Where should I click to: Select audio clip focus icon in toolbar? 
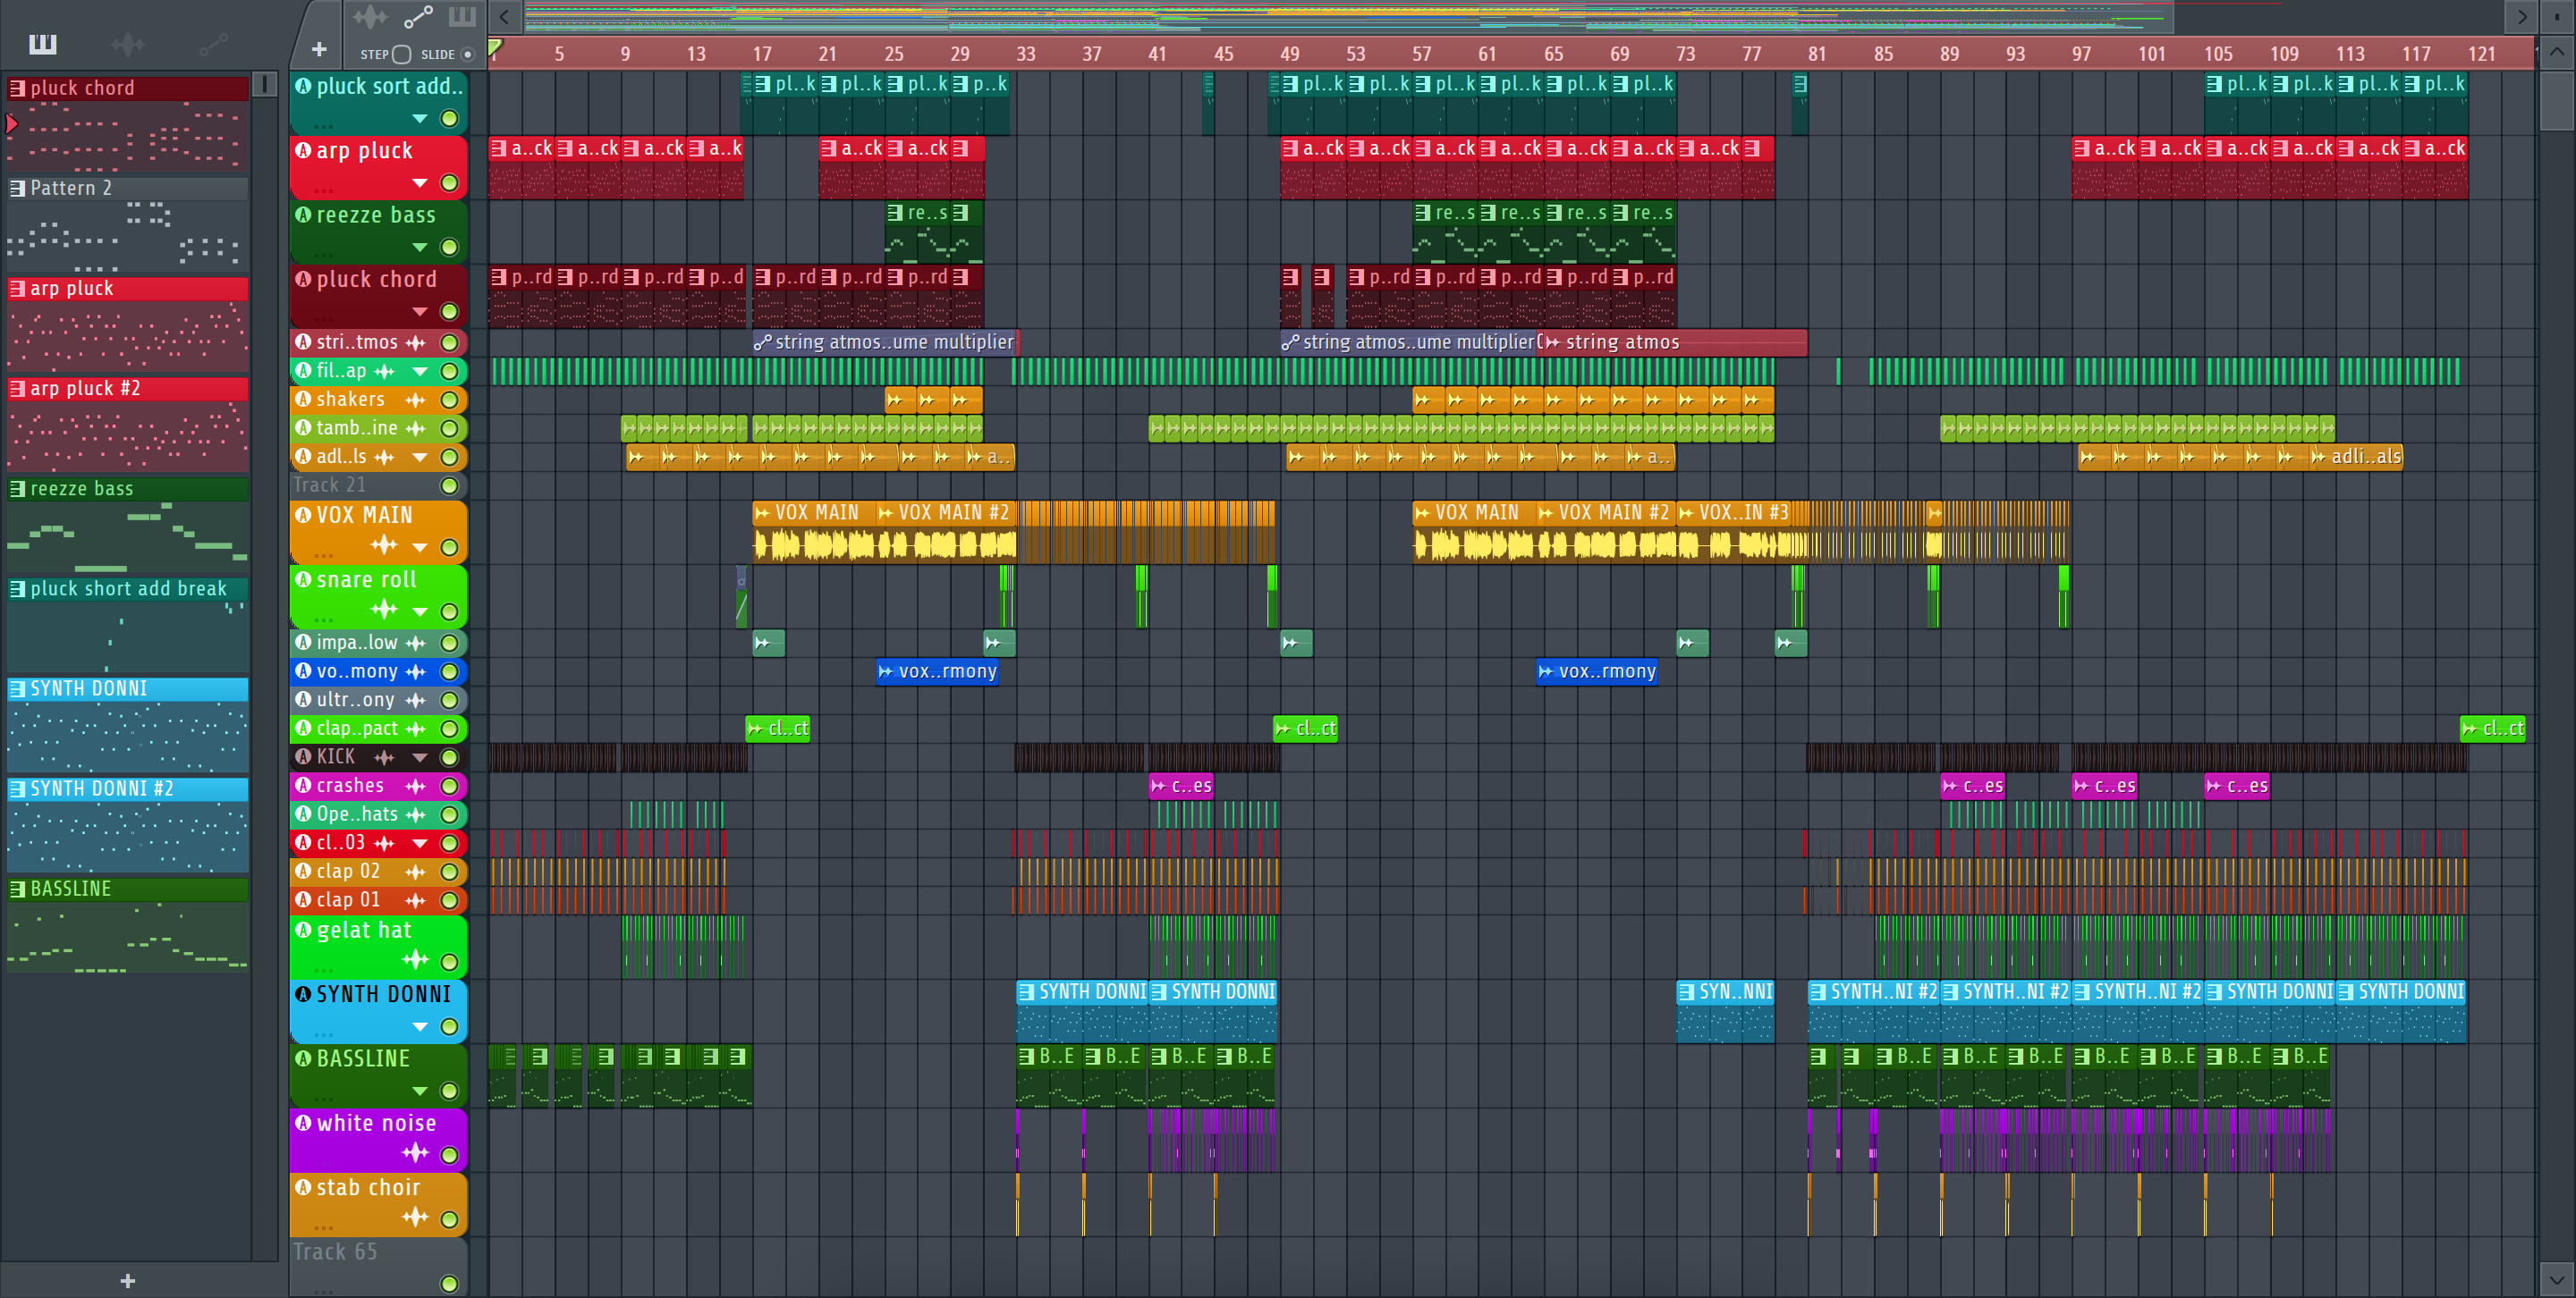[x=370, y=17]
